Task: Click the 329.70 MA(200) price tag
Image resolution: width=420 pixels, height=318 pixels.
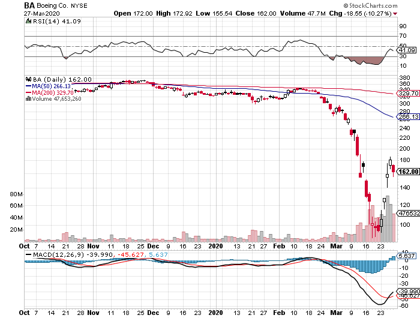Action: [x=408, y=93]
